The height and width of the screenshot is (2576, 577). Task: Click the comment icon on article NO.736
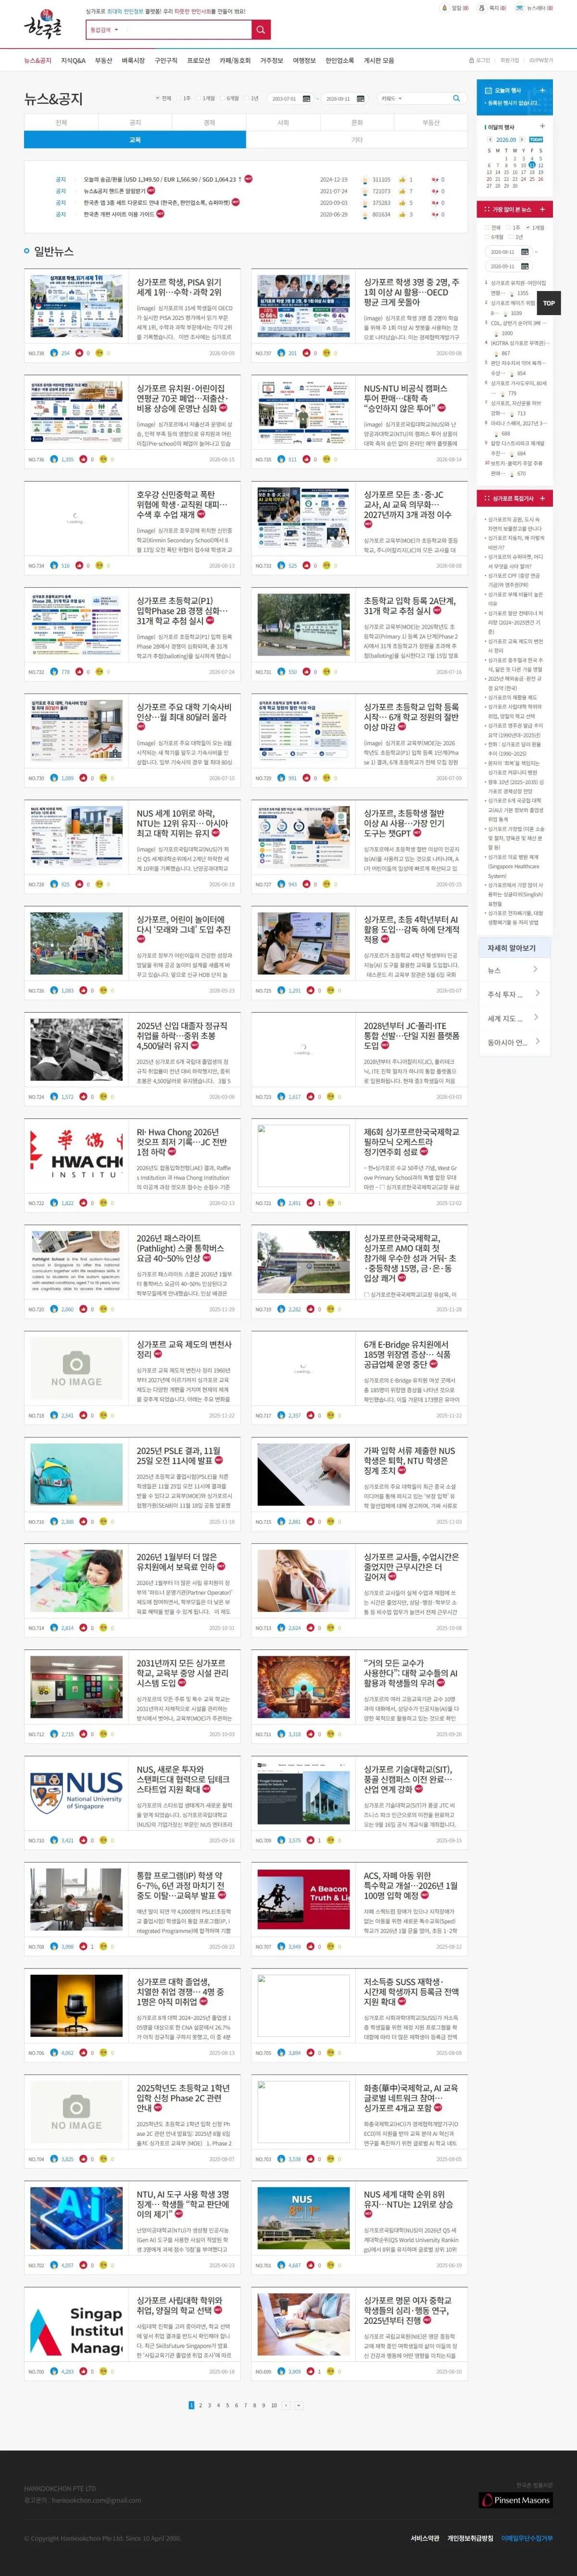pyautogui.click(x=103, y=459)
